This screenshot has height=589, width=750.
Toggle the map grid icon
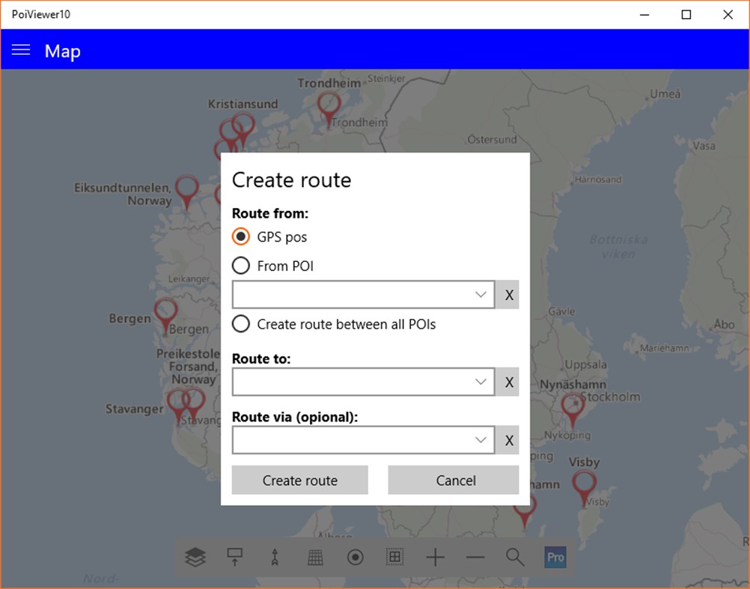pos(314,557)
